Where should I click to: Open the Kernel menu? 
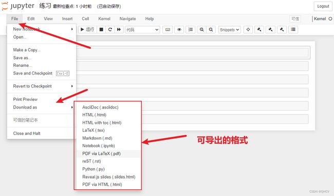(x=104, y=19)
